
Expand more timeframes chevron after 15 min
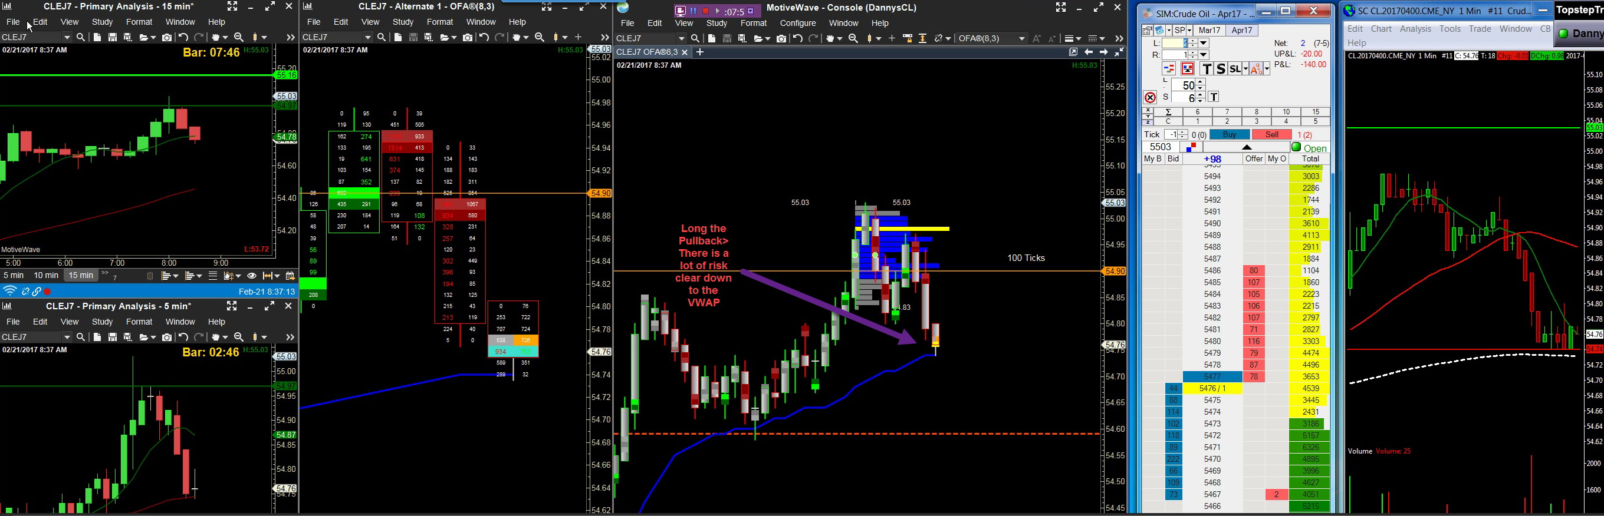coord(104,273)
